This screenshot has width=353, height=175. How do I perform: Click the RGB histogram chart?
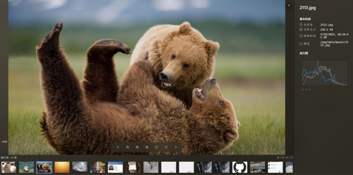coord(324,73)
